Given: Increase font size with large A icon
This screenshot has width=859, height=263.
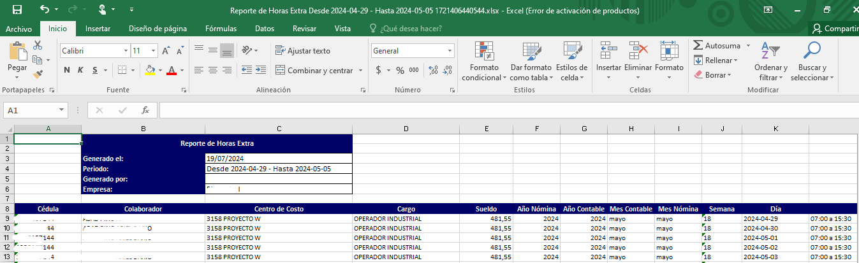Looking at the screenshot, I should click(165, 51).
